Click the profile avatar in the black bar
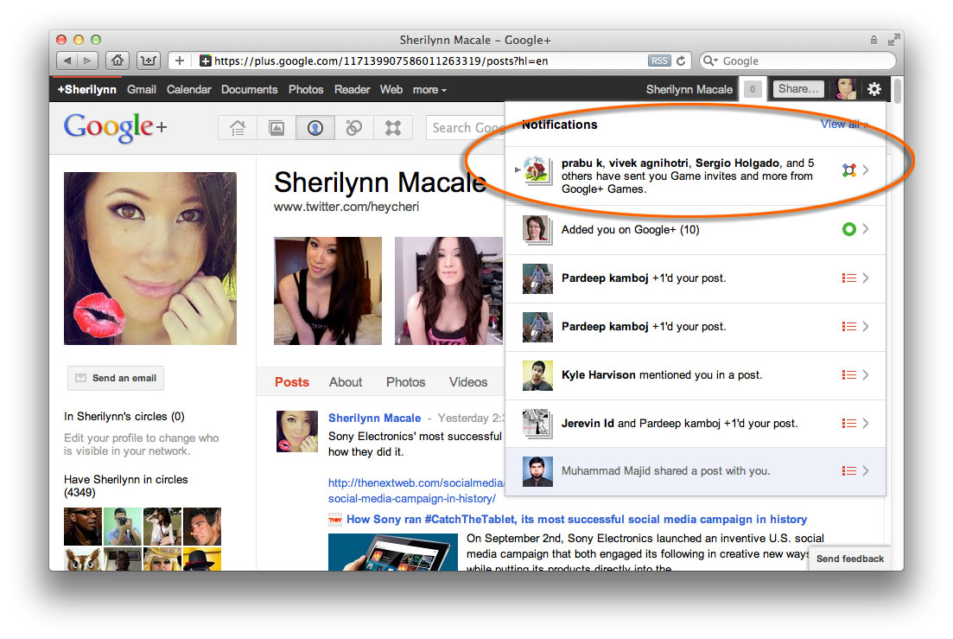 pos(845,89)
